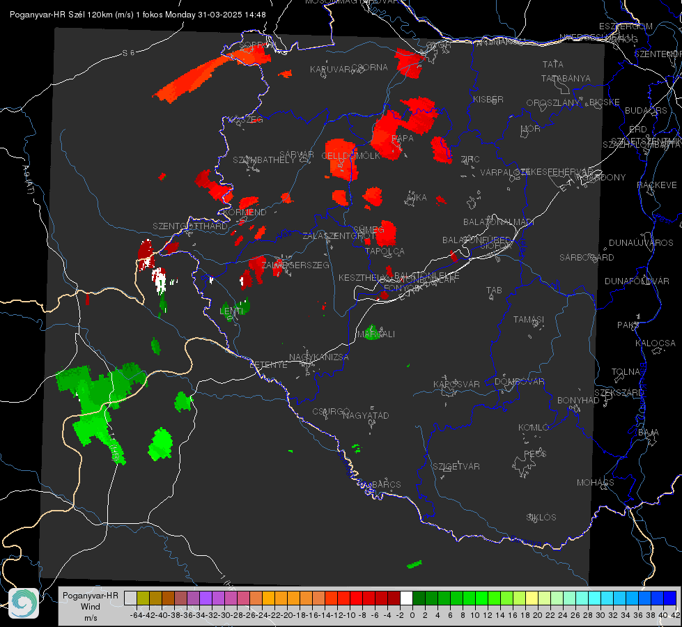
Task: Click the KAPUVÁR city label
Action: (331, 70)
